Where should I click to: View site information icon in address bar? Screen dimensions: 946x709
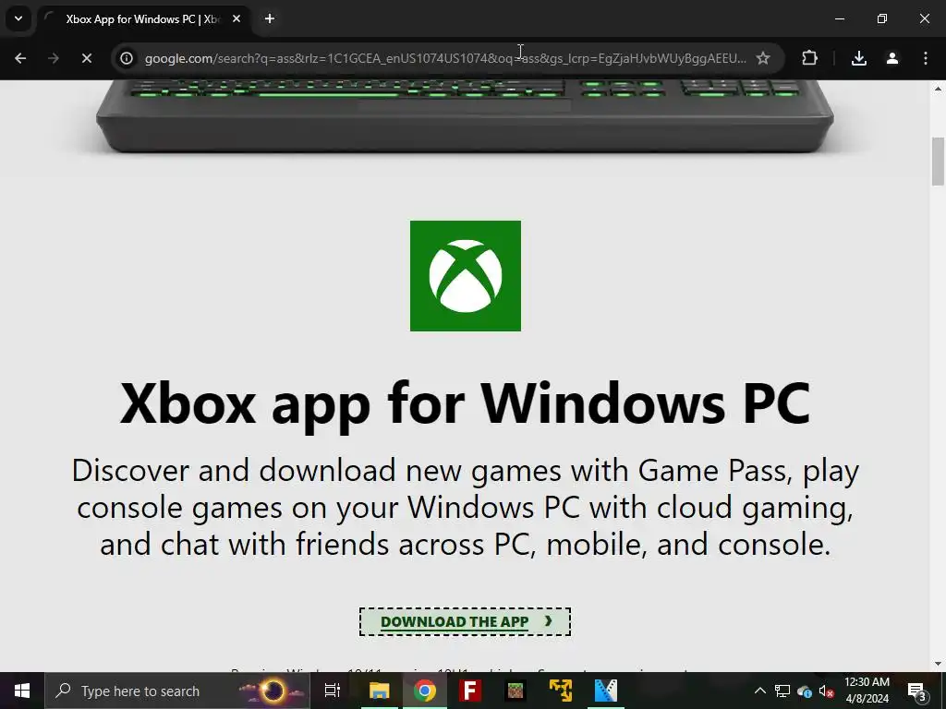(x=126, y=58)
